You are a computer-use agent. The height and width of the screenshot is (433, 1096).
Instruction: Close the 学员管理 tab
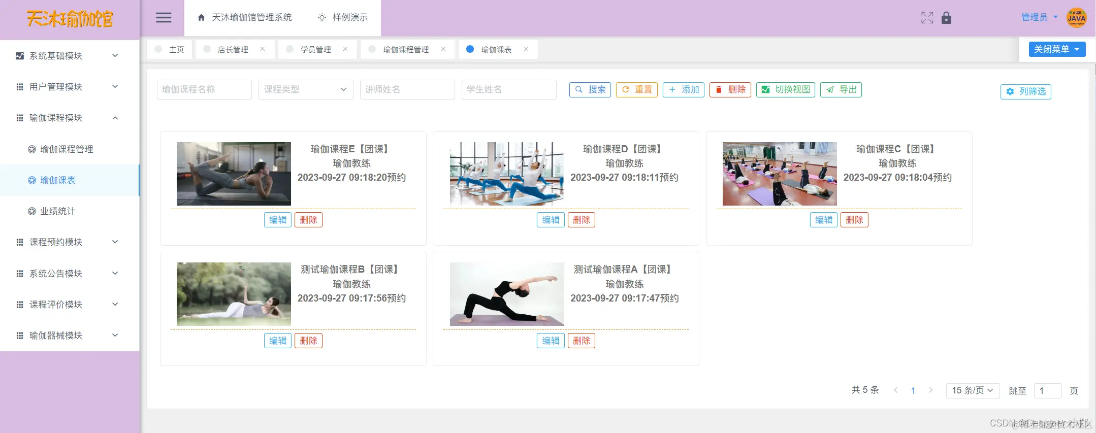(x=345, y=49)
